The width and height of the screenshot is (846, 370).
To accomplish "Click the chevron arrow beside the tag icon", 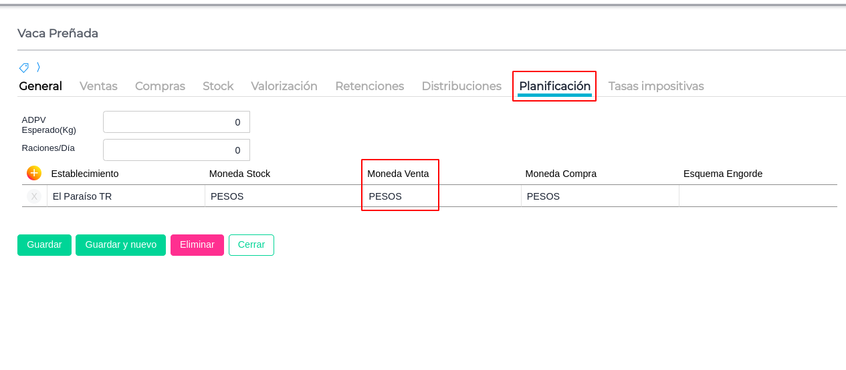I will pyautogui.click(x=39, y=67).
